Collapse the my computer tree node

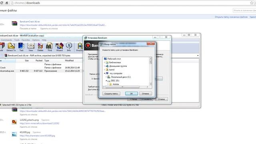[x=104, y=74]
